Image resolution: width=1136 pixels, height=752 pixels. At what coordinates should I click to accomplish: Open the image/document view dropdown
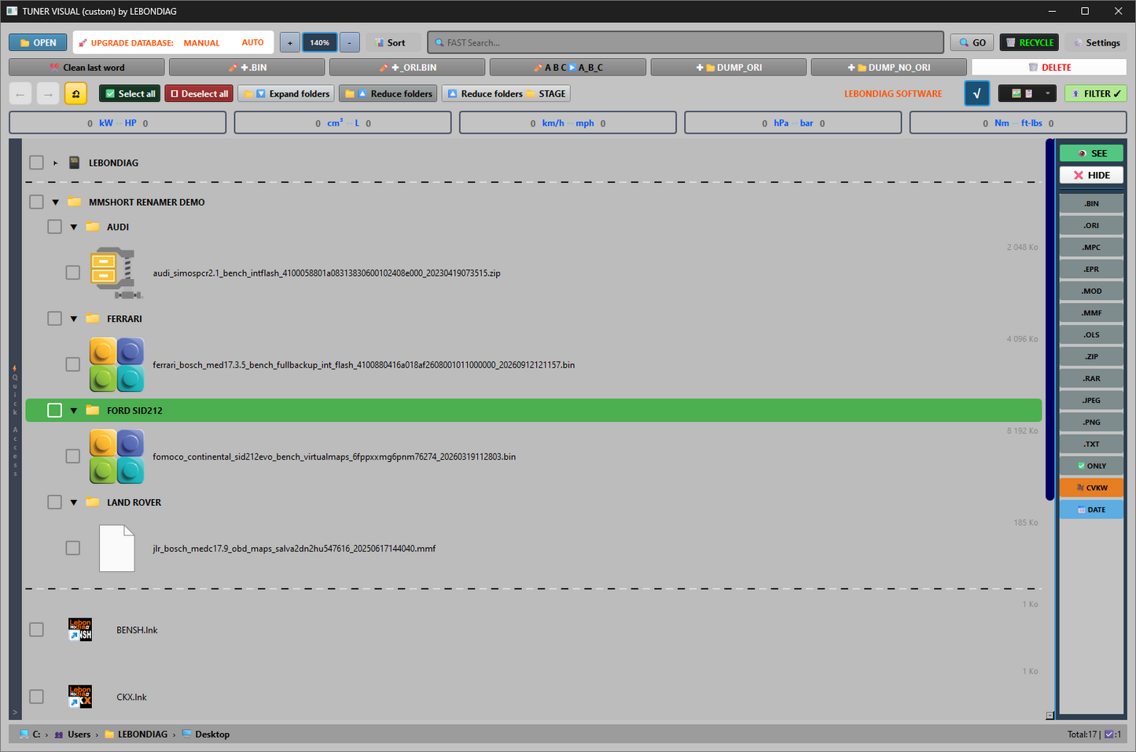click(1028, 94)
